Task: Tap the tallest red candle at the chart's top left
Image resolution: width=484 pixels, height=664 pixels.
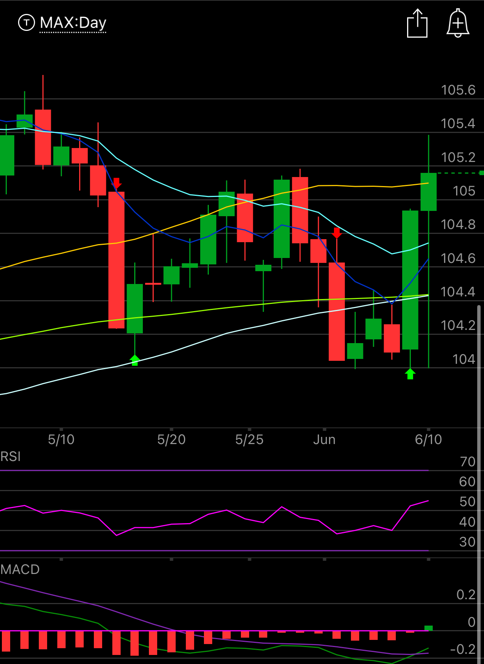Action: (x=43, y=137)
